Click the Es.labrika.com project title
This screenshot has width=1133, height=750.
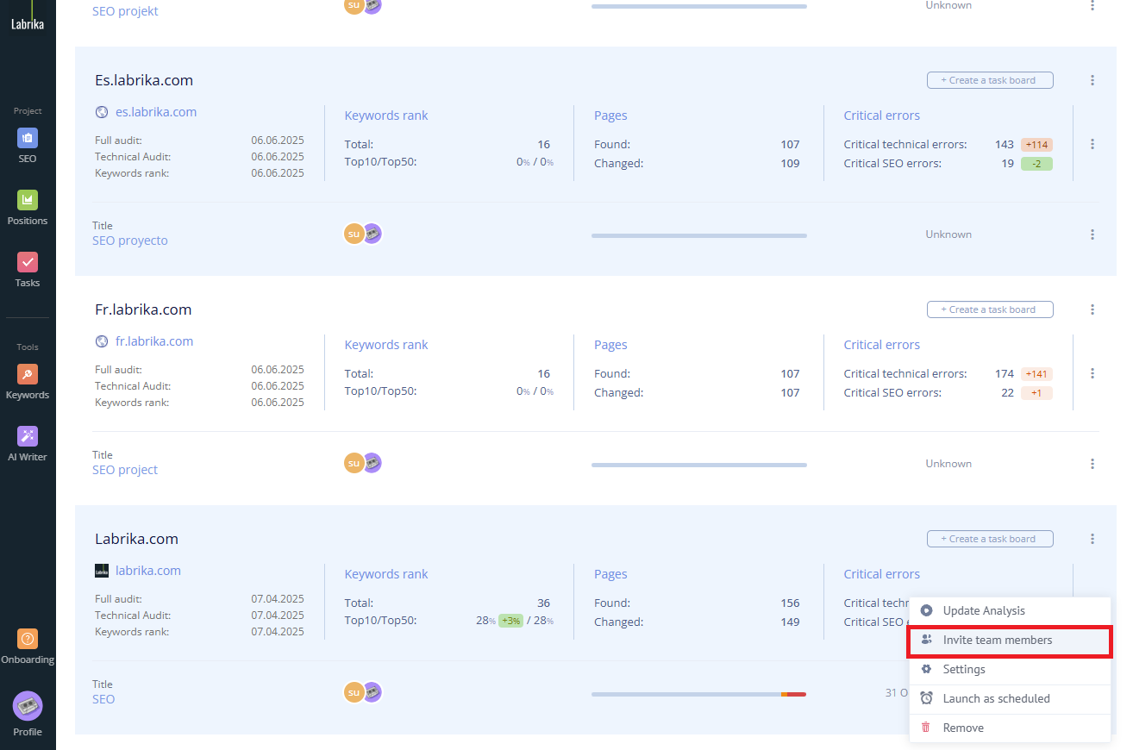[144, 80]
